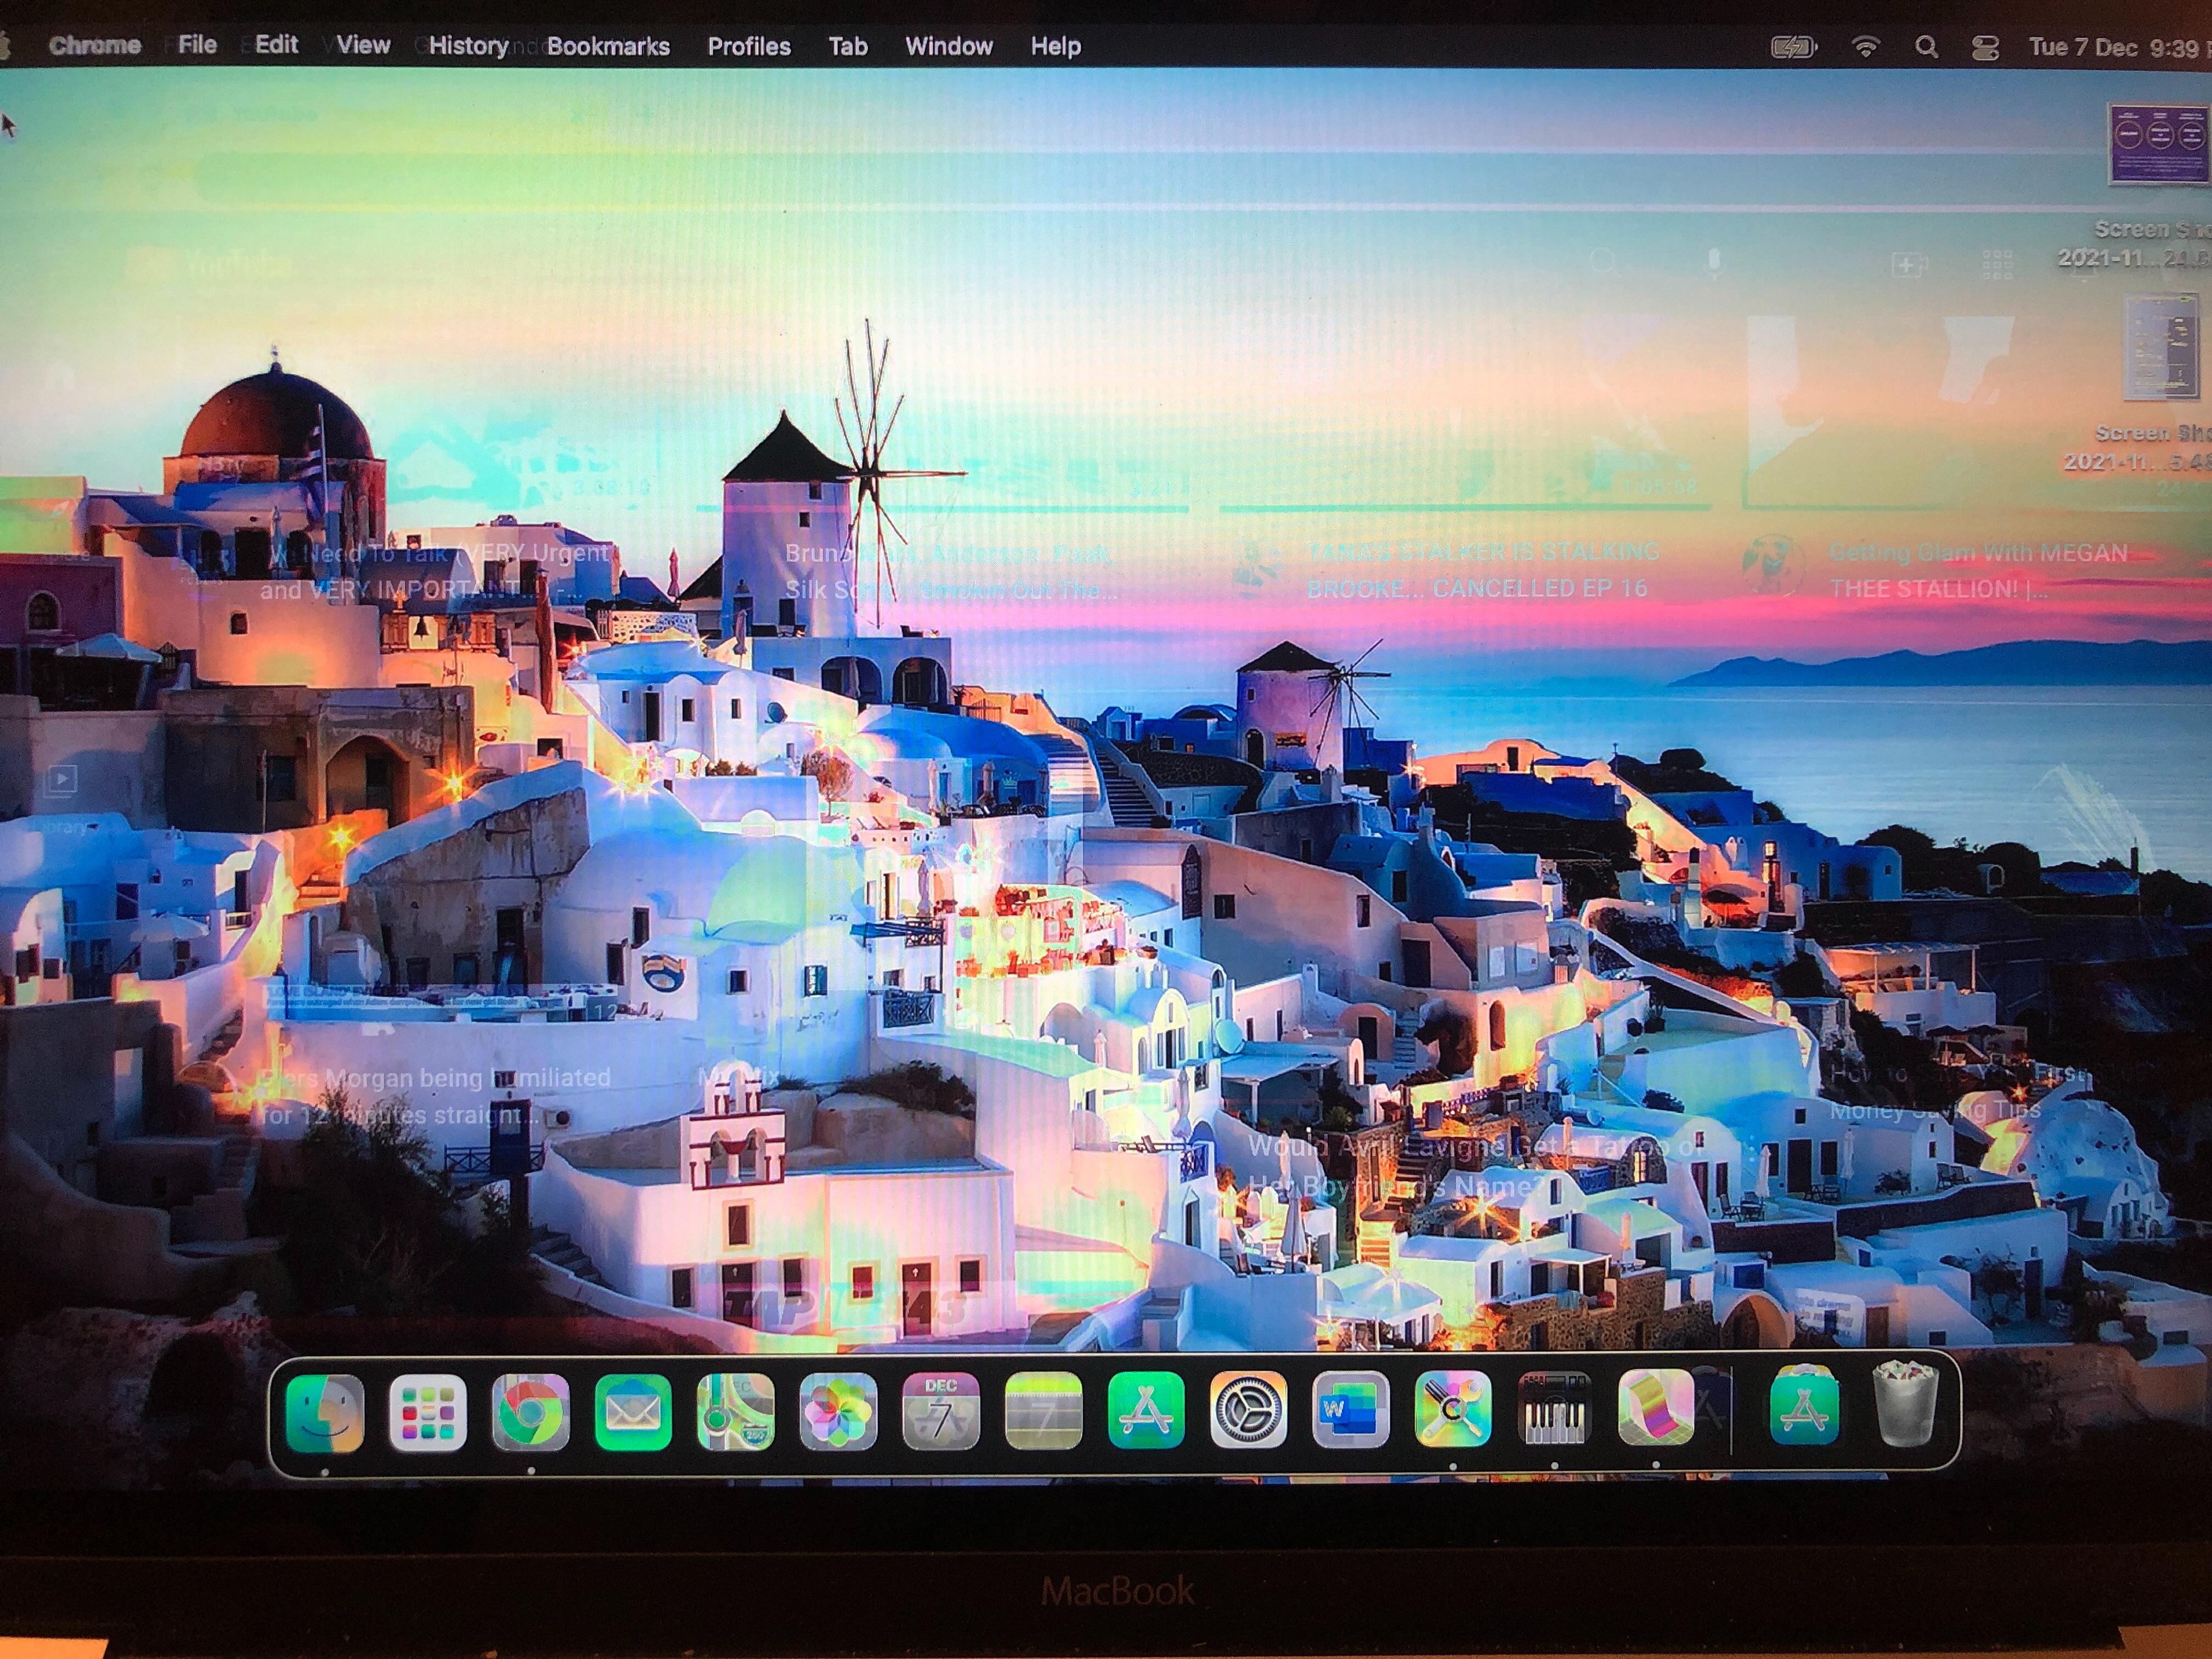This screenshot has height=1659, width=2212.
Task: Launch the Photos app
Action: [x=838, y=1412]
